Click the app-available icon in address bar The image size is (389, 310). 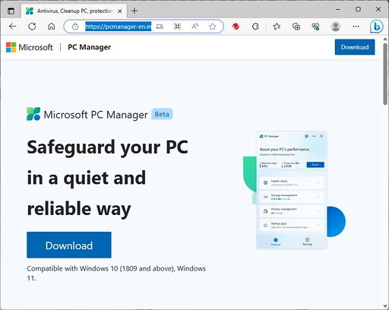160,26
